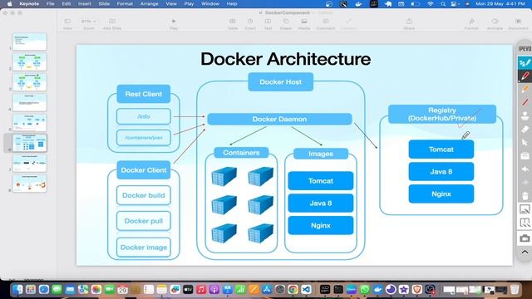
Task: Open the Keynote View toolbar dropdown
Action: [x=67, y=24]
